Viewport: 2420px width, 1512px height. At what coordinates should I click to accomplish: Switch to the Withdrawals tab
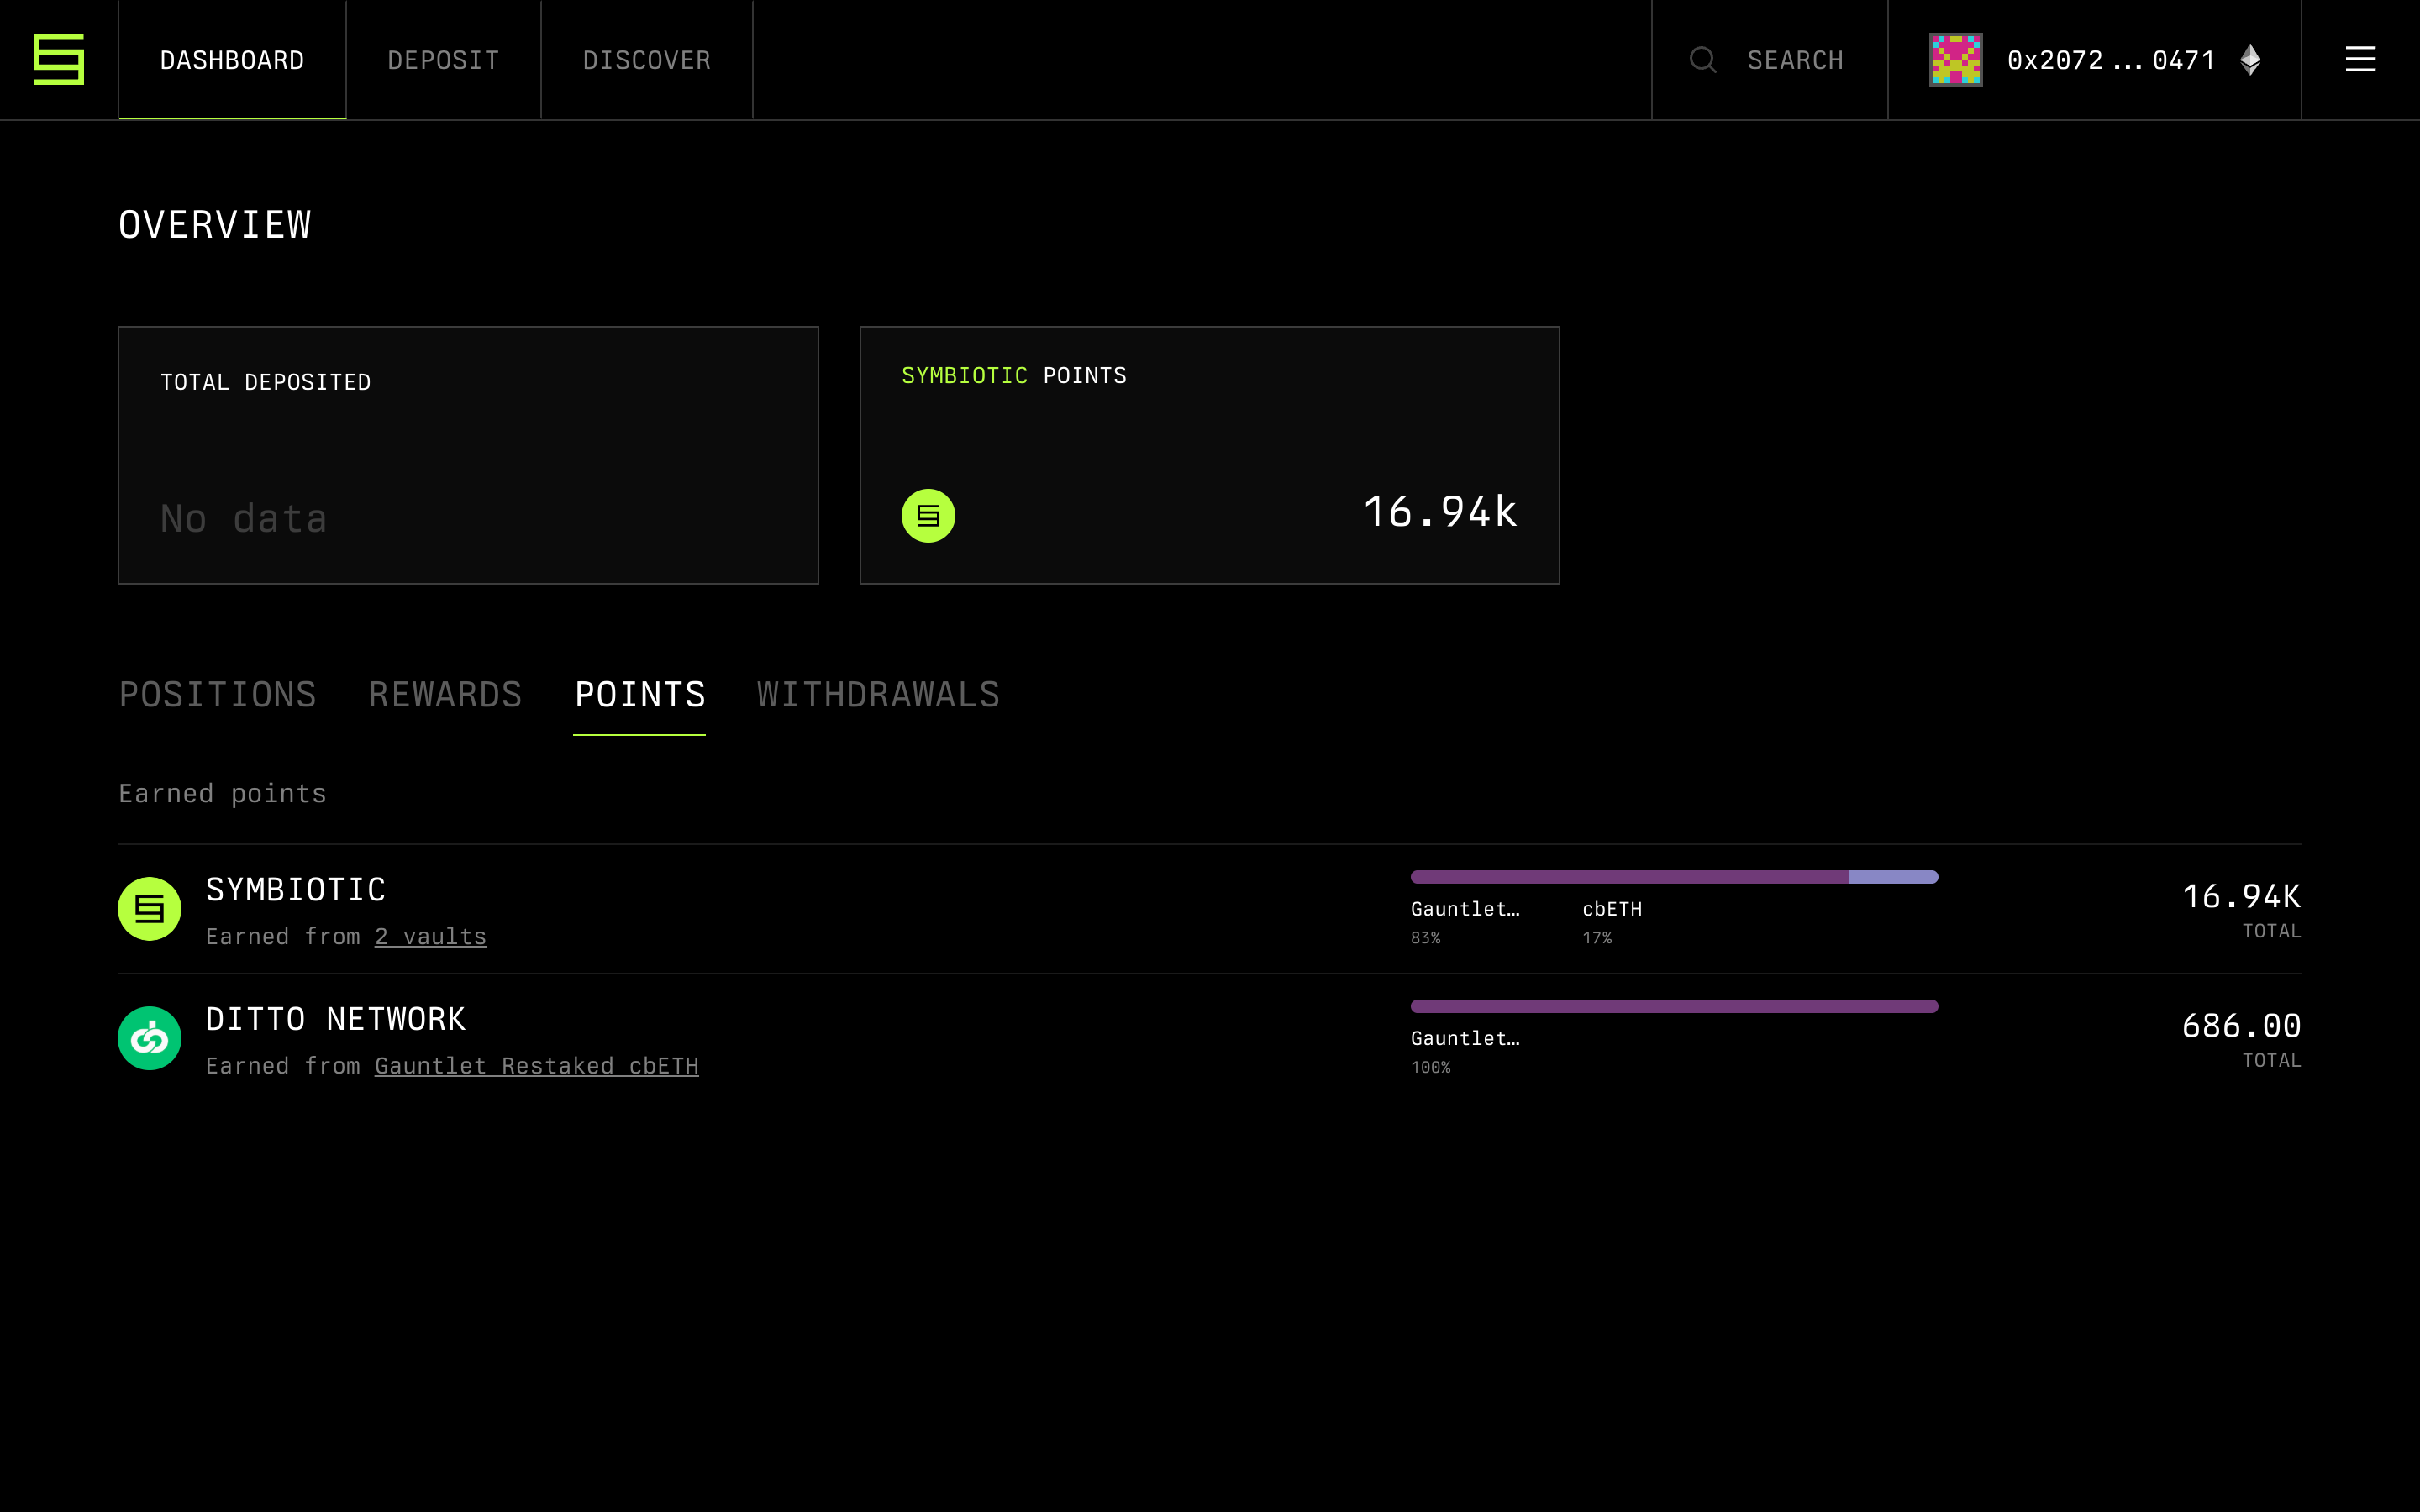(x=878, y=695)
